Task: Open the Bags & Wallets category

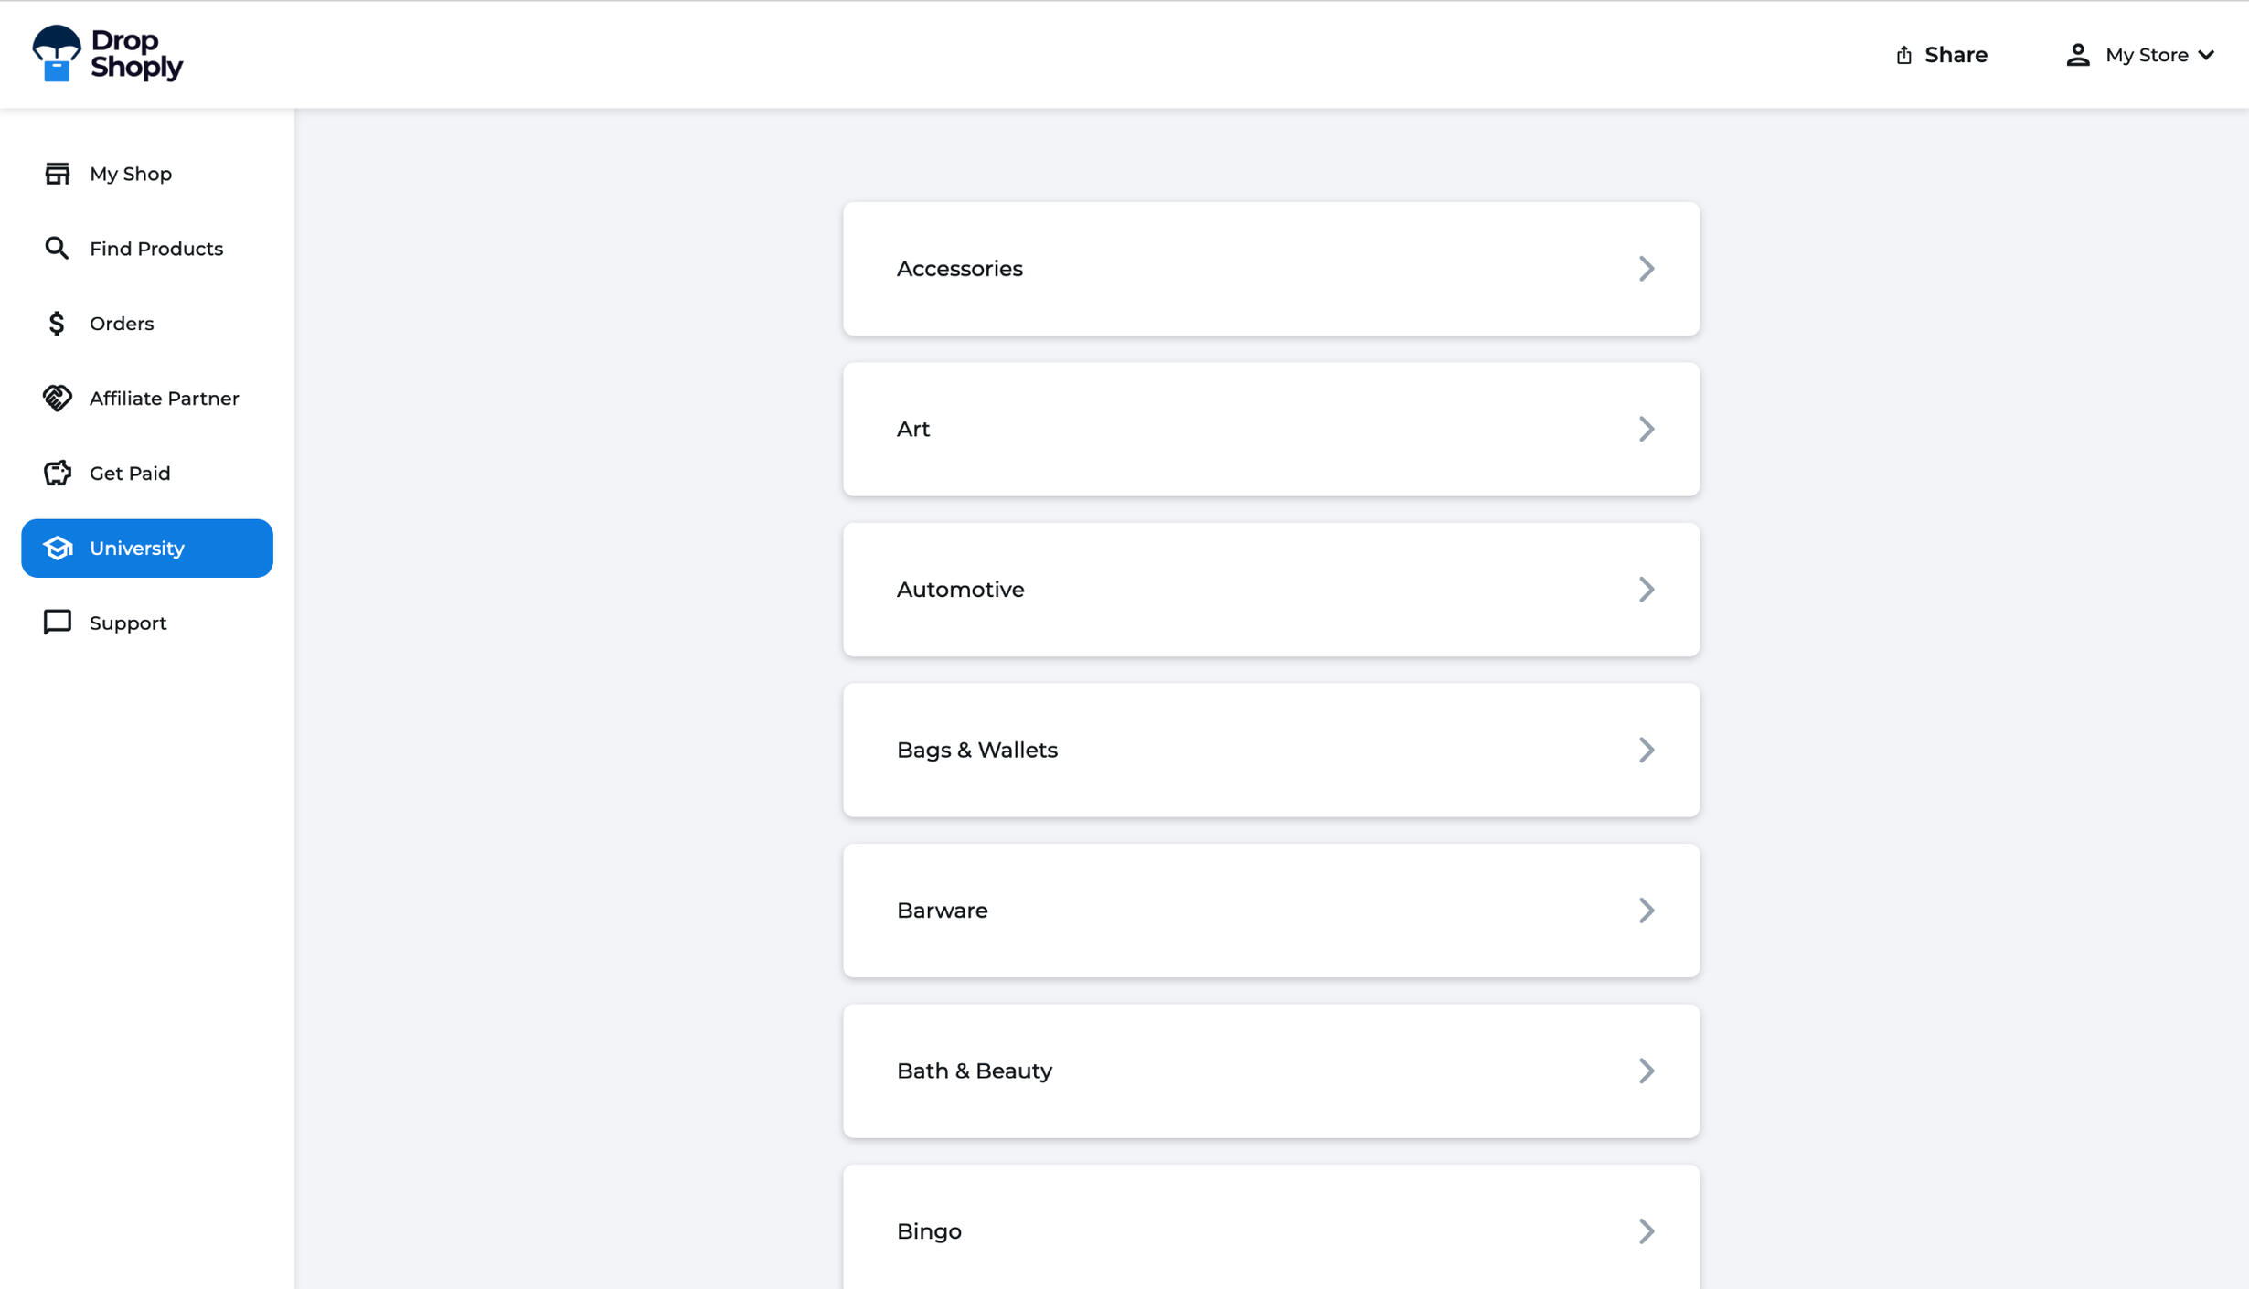Action: tap(1270, 751)
